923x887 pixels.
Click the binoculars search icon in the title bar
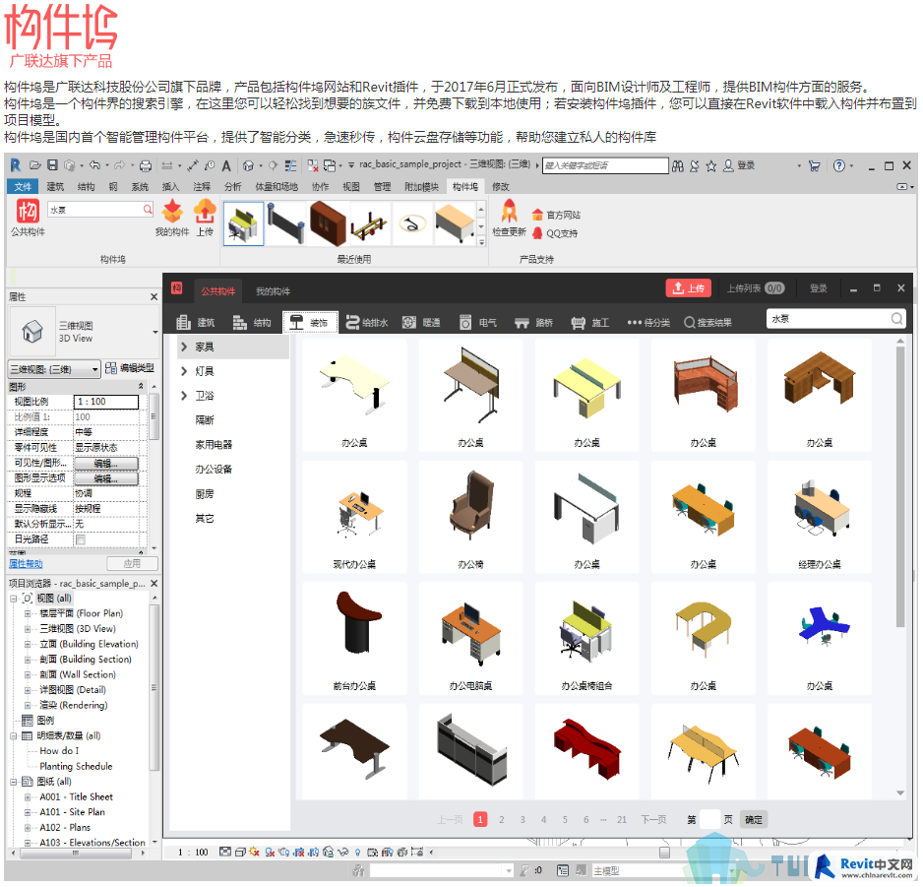[678, 166]
